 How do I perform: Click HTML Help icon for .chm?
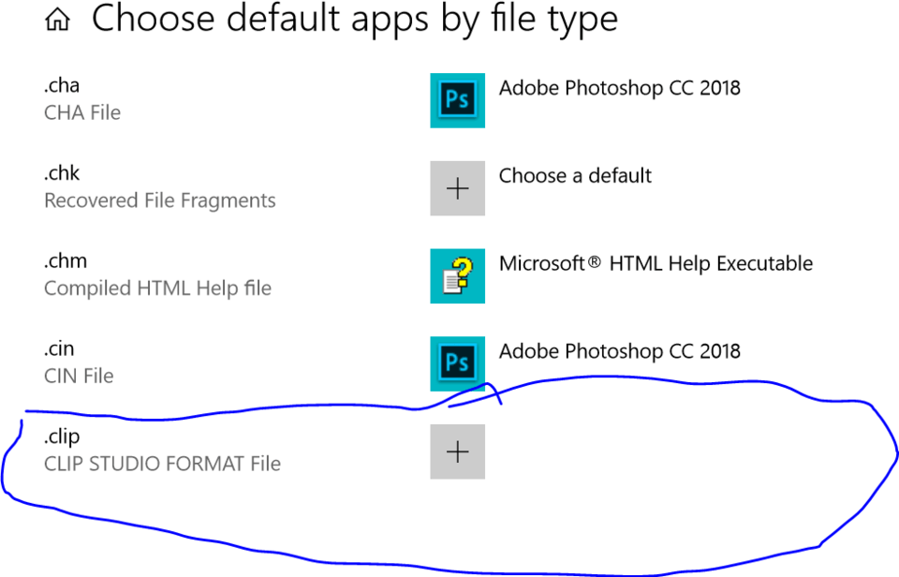coord(457,276)
